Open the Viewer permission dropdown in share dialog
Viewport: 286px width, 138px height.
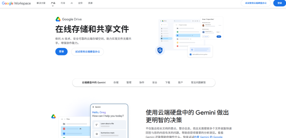click(x=218, y=32)
